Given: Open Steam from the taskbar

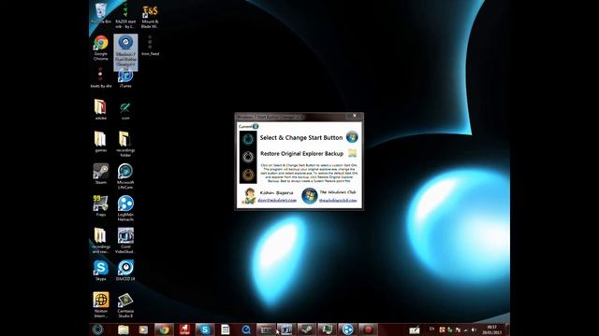Looking at the screenshot, I should tap(307, 329).
